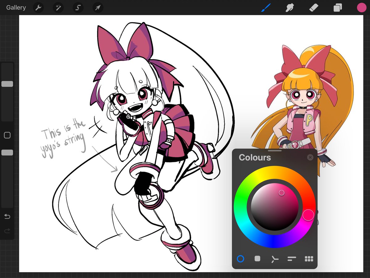Activate the Selection S tool

coord(78,8)
